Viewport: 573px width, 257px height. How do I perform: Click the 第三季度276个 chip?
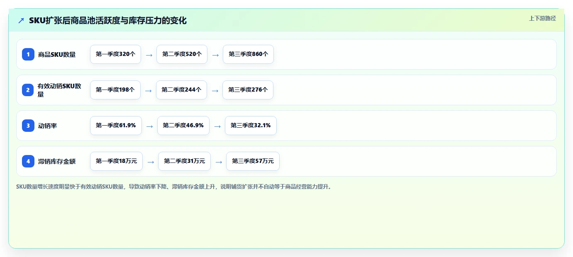point(248,90)
